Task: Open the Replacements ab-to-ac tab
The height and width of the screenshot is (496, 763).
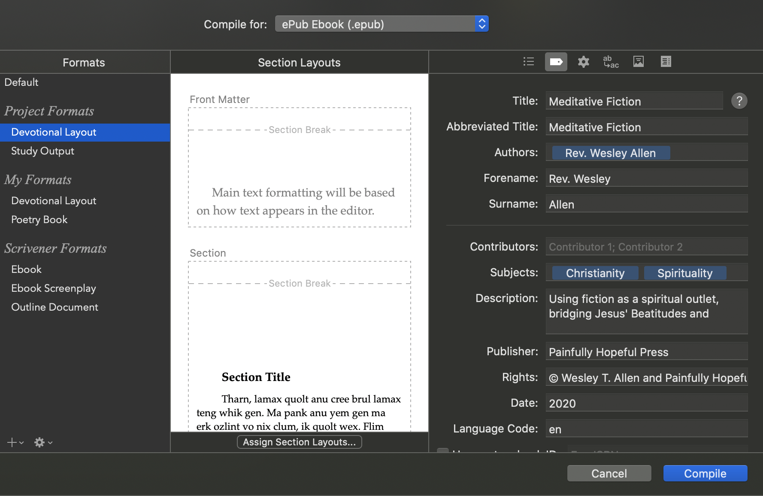Action: (611, 62)
